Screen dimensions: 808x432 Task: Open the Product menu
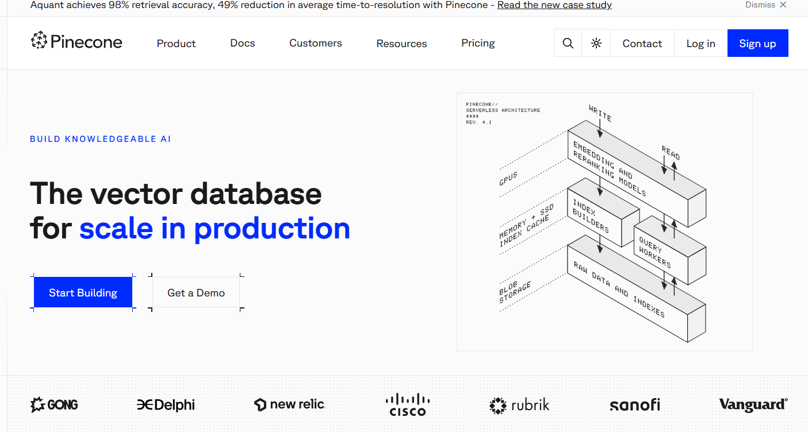(x=177, y=44)
